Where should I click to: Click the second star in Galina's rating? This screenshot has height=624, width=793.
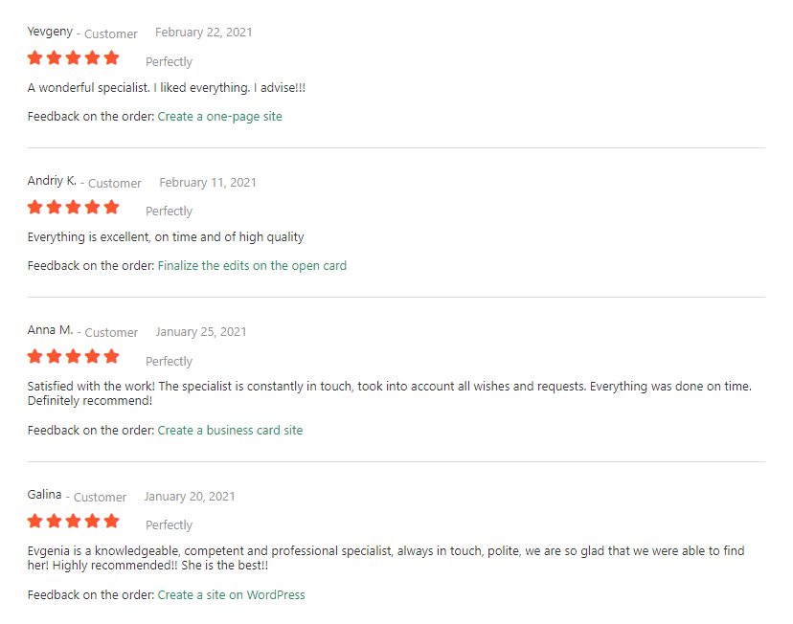[55, 521]
